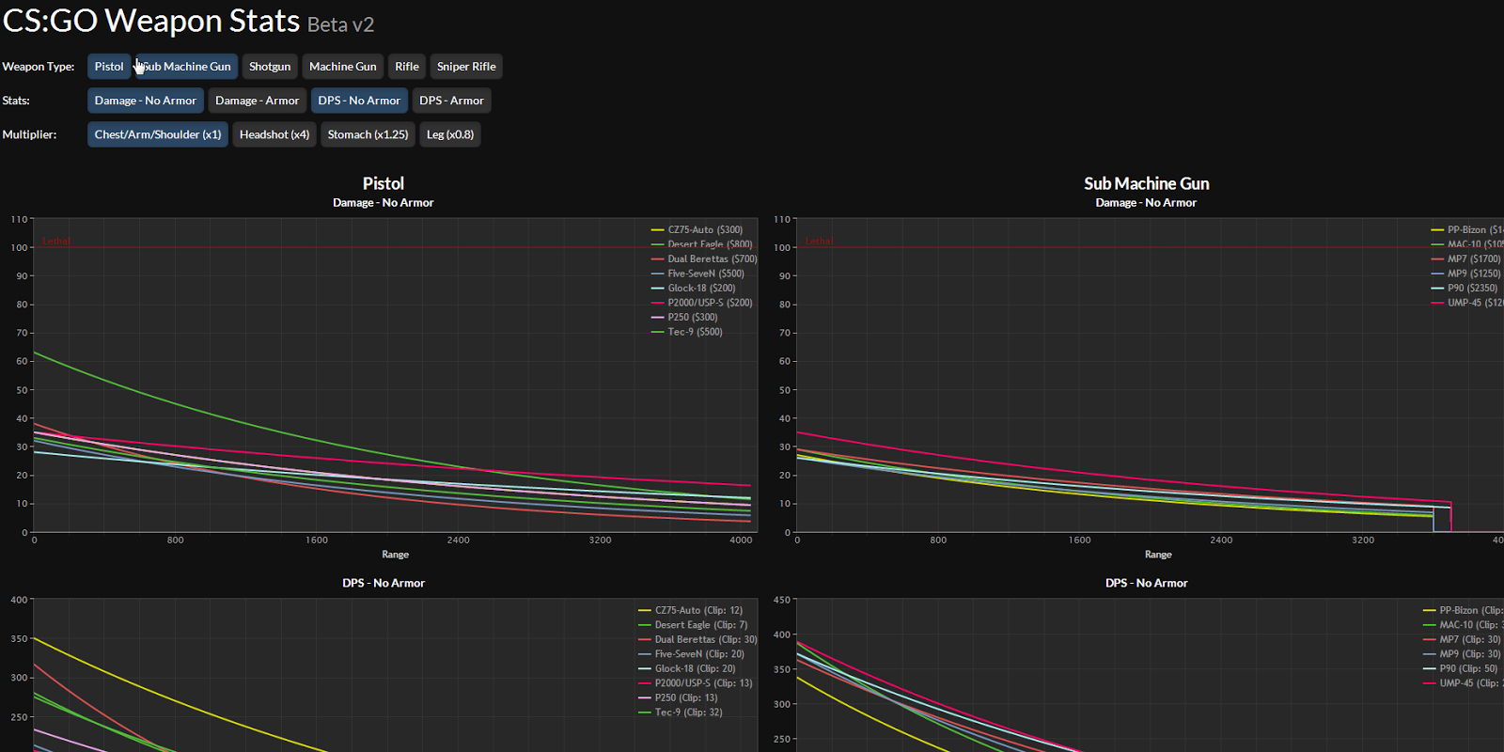Screen dimensions: 1504x752
Task: Toggle DPS - No Armor stat
Action: pyautogui.click(x=359, y=101)
